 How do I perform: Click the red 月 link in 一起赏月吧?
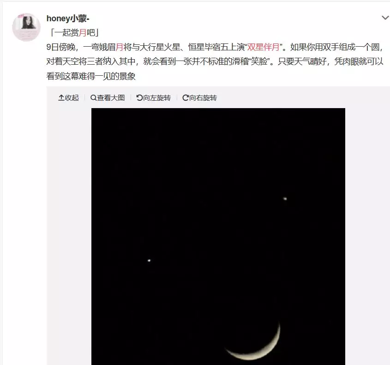pos(83,32)
